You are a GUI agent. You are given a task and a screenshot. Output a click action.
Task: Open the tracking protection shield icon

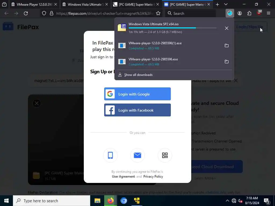click(x=44, y=13)
